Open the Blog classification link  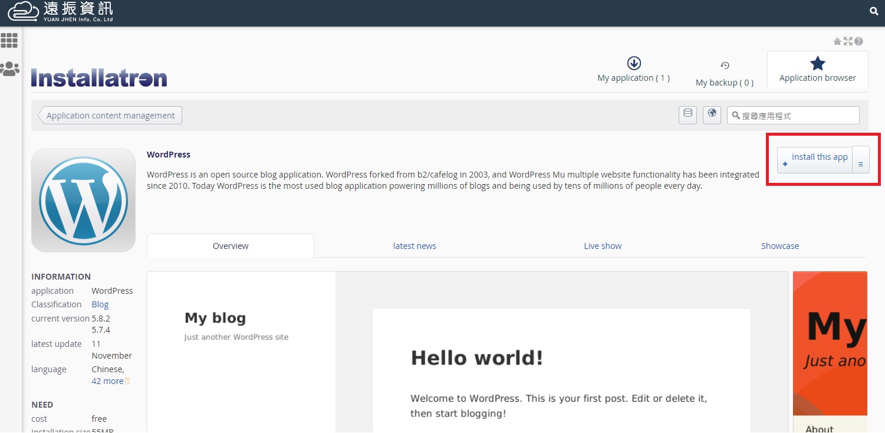click(x=100, y=304)
